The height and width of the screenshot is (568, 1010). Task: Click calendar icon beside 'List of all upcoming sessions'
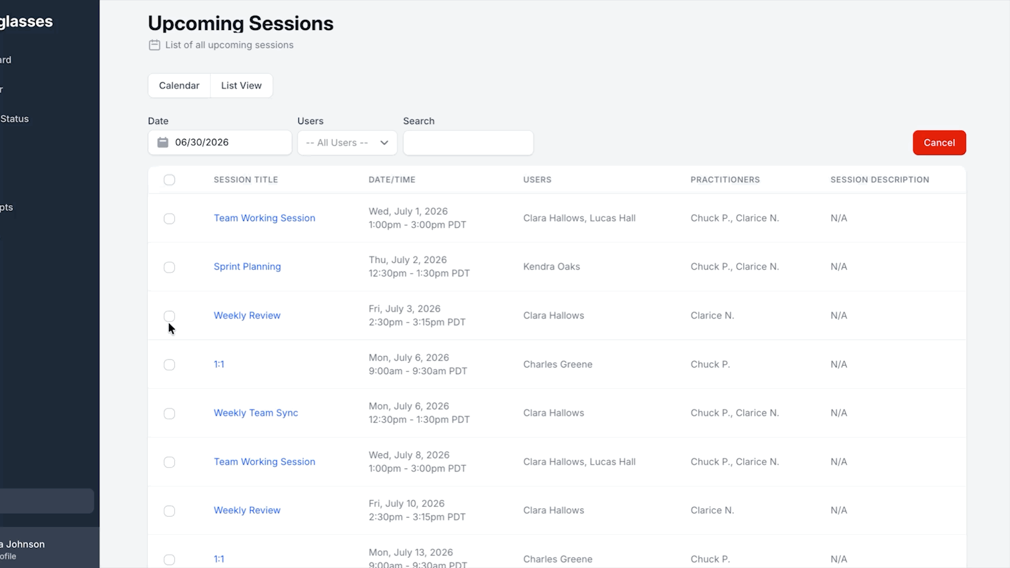point(154,45)
